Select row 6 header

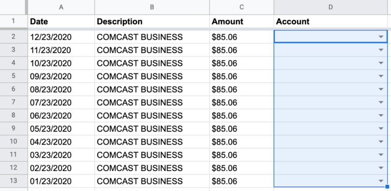[13, 89]
